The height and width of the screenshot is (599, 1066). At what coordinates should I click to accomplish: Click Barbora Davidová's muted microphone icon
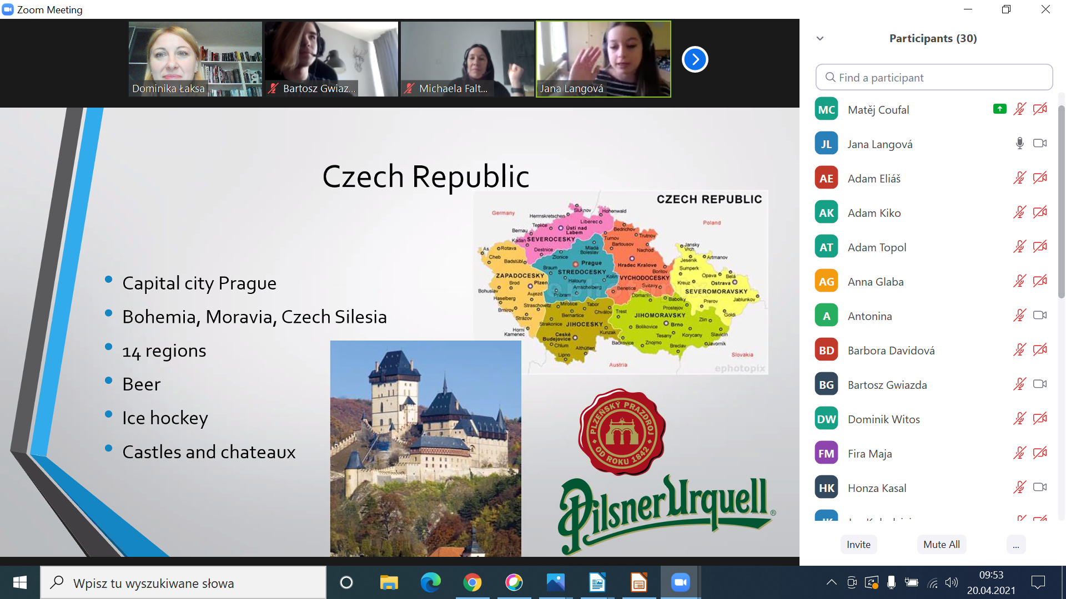1019,350
